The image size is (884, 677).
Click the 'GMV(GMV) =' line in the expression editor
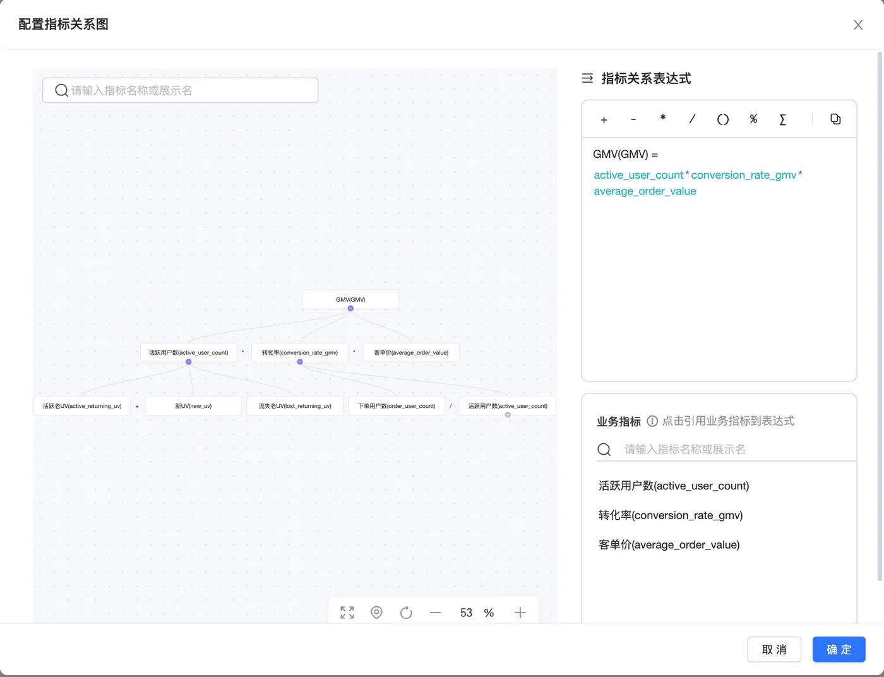coord(625,154)
